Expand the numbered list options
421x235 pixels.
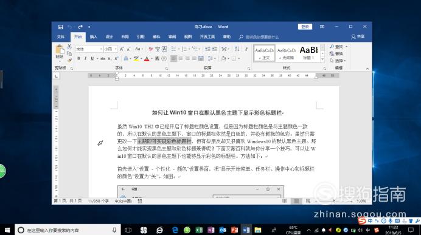[189, 49]
